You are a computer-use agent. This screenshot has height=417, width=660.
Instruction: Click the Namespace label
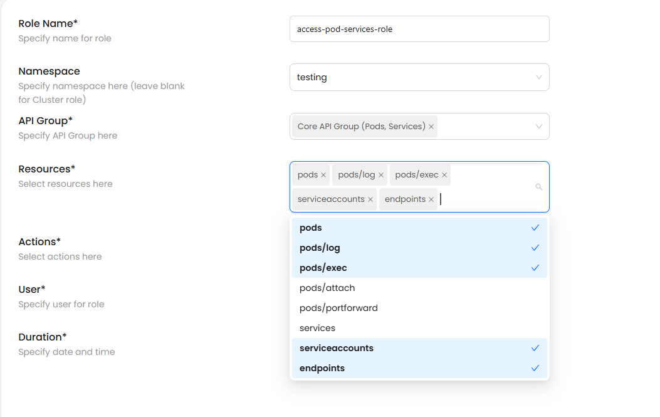[50, 71]
